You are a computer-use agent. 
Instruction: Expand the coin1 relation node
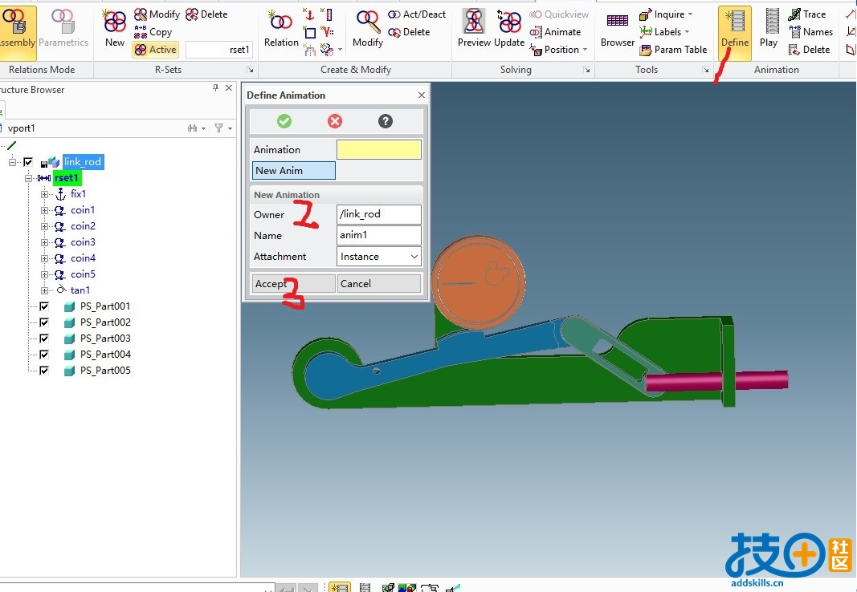tap(44, 210)
